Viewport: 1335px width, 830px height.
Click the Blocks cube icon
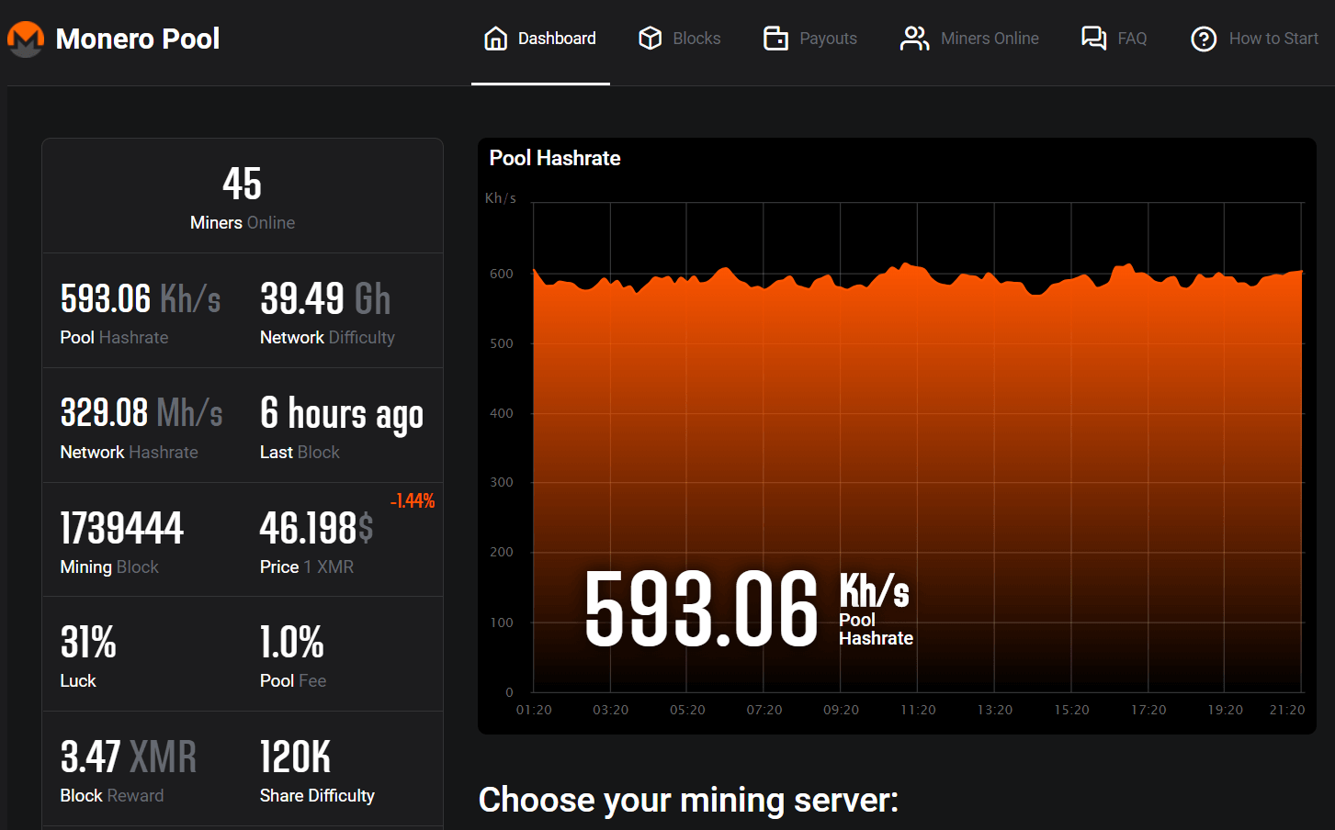[x=651, y=39]
